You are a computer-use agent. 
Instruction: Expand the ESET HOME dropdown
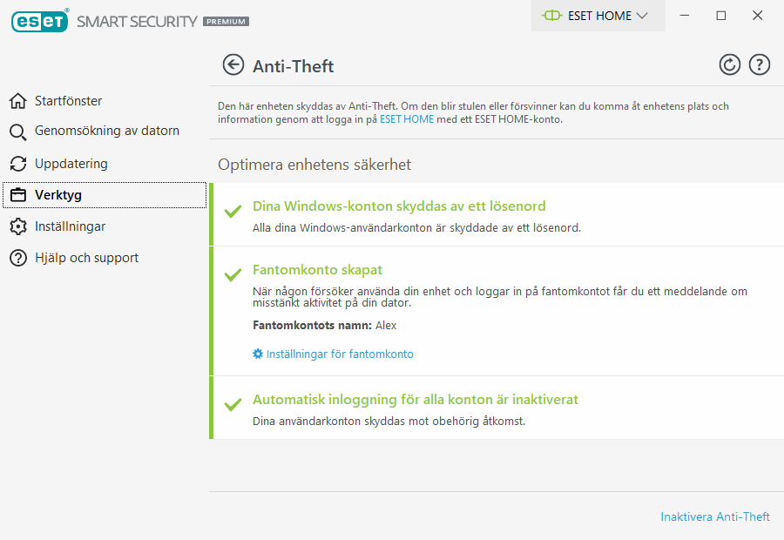click(598, 16)
